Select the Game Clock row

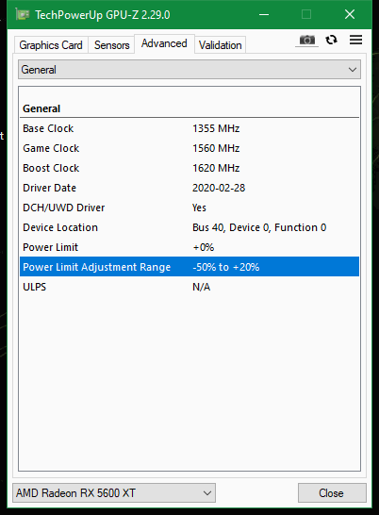coord(189,148)
